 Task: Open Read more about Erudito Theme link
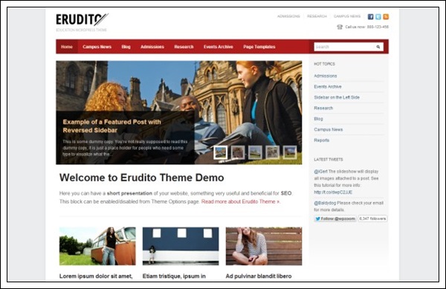click(241, 201)
